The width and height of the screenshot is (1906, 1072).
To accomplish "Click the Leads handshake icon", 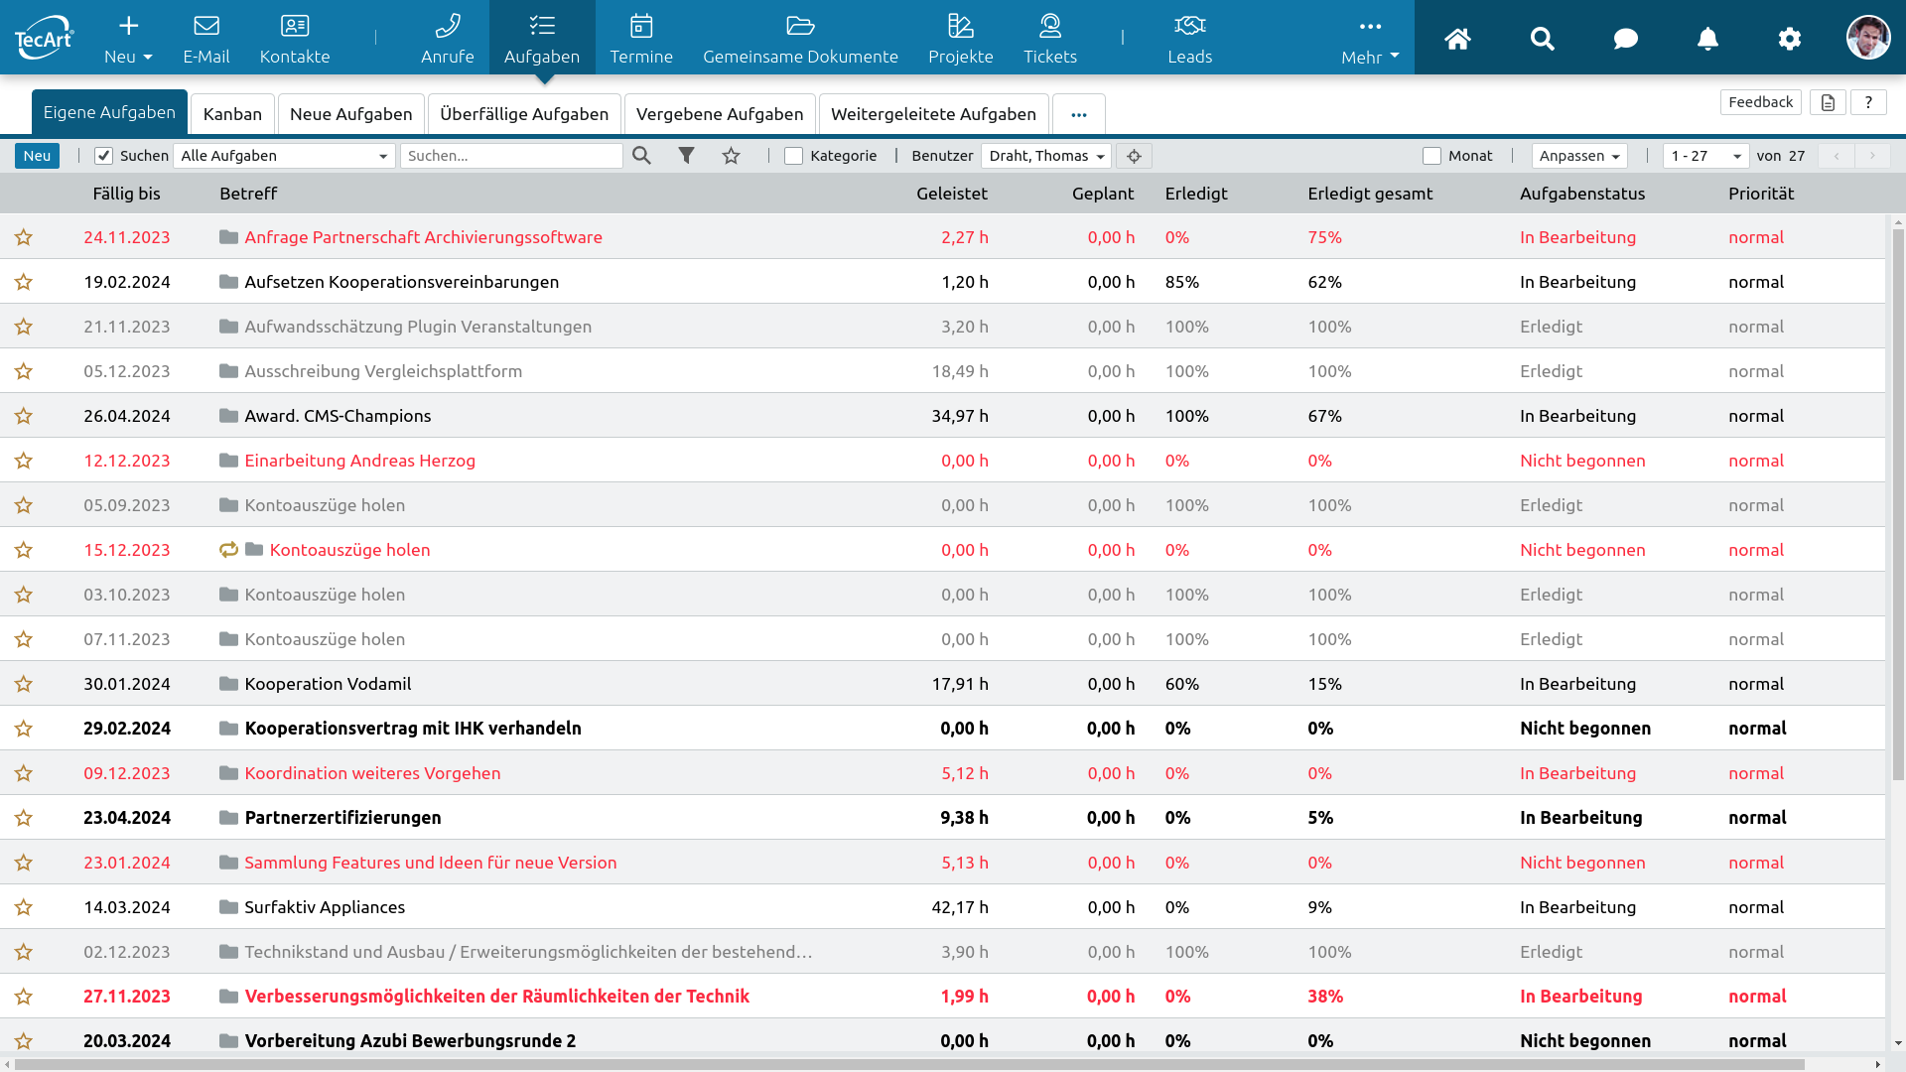I will pos(1189,26).
